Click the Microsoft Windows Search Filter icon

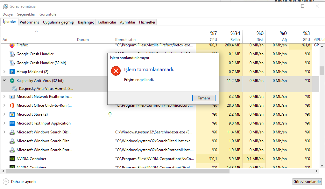pyautogui.click(x=12, y=141)
